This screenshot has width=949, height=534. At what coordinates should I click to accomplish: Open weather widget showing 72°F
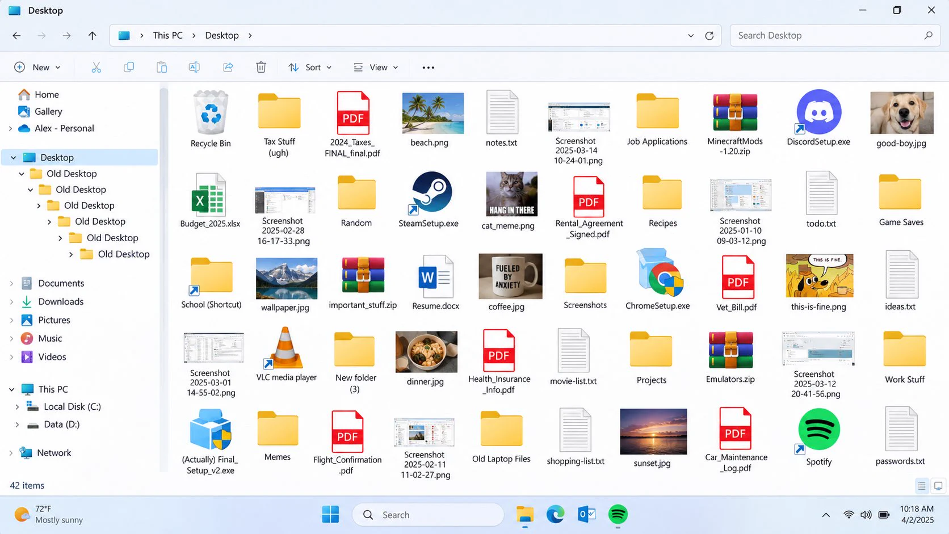point(49,515)
